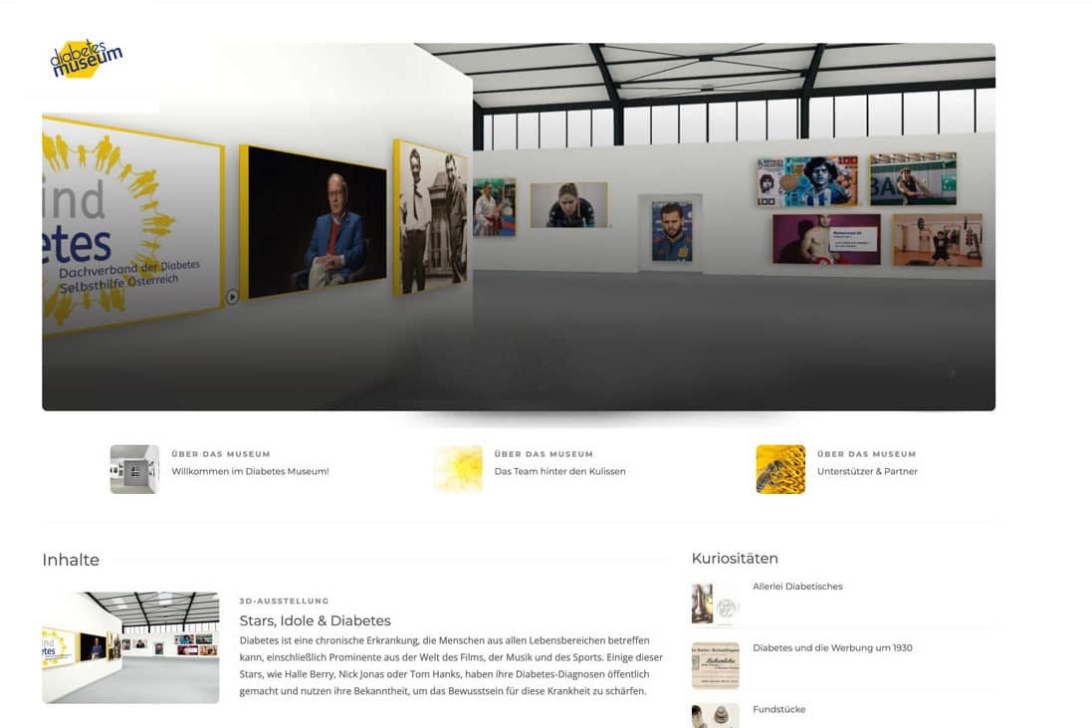
Task: Open the Willkommen im Diabetes Museum! link
Action: tap(250, 472)
